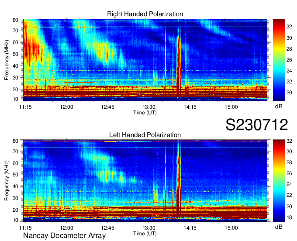Click 13:30 tick on Right Handed time axis
The image size is (297, 241).
[149, 107]
